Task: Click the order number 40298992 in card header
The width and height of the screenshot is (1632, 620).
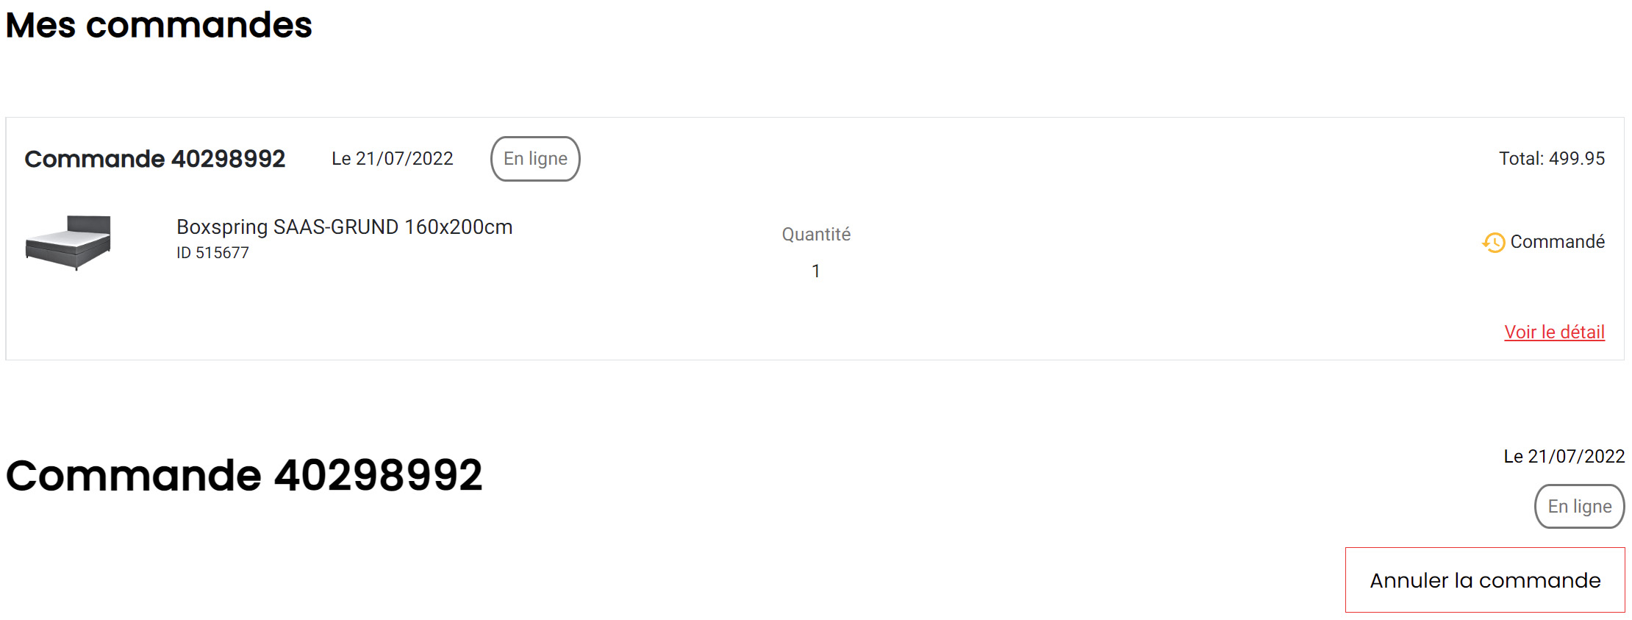Action: tap(228, 159)
